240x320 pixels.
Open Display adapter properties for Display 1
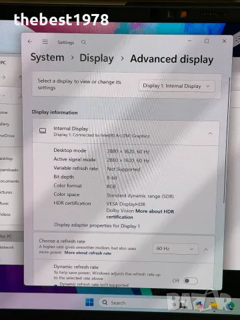pyautogui.click(x=97, y=225)
